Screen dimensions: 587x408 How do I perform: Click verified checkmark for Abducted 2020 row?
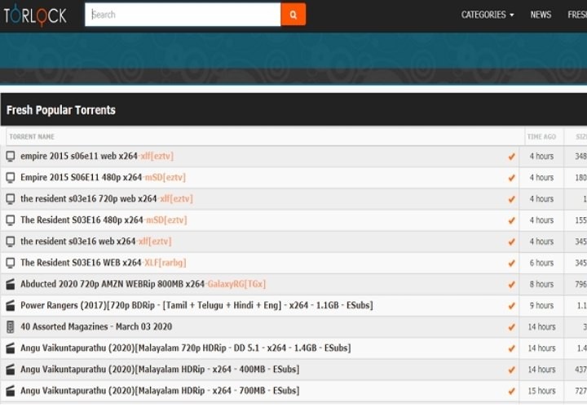[511, 284]
